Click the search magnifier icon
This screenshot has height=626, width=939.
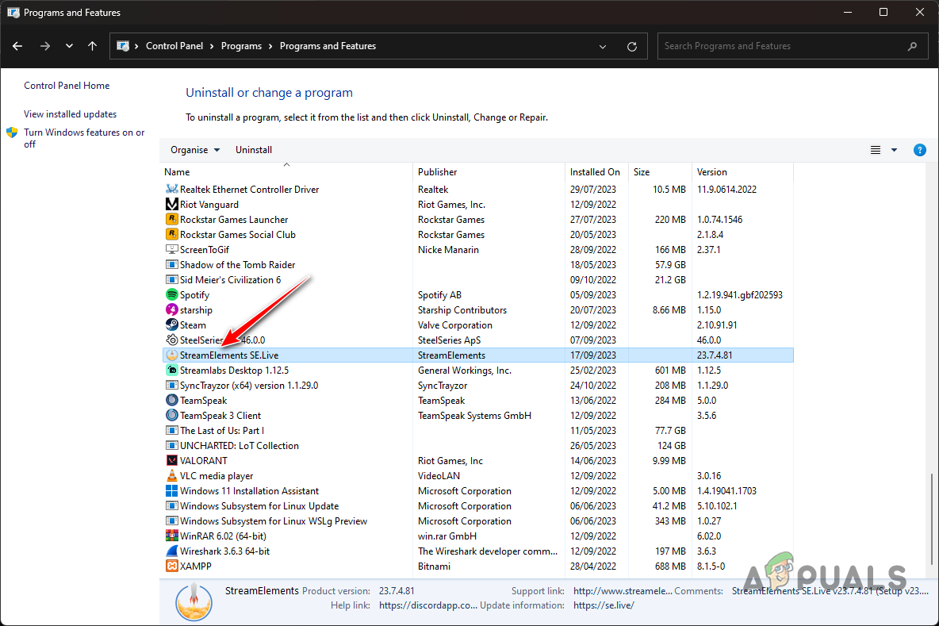[912, 46]
